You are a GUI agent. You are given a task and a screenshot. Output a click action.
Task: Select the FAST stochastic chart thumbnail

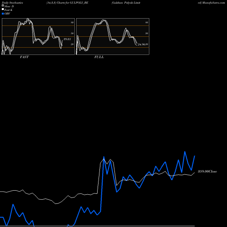tap(38, 36)
